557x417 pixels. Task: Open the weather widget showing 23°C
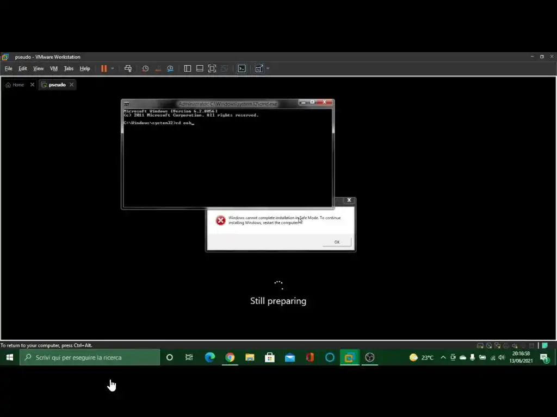click(x=422, y=357)
